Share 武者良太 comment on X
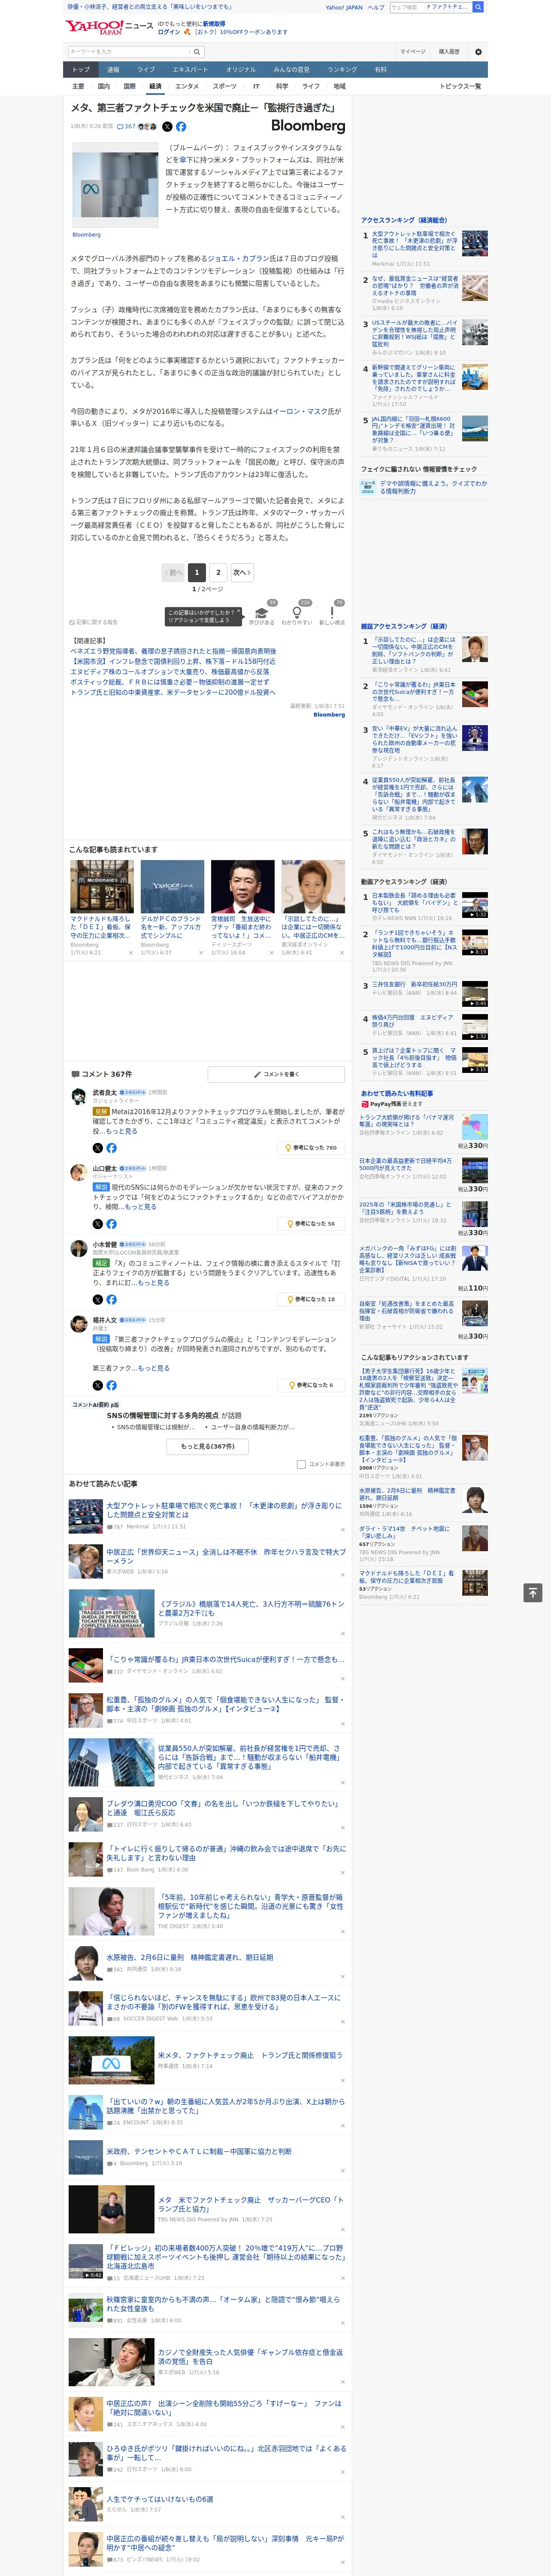 click(98, 1148)
